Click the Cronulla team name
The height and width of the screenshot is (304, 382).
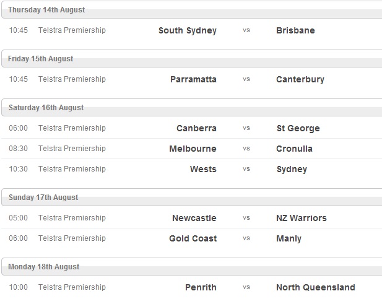294,149
